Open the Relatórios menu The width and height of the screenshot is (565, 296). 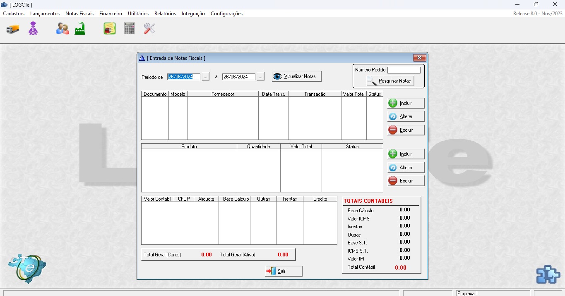click(x=165, y=14)
